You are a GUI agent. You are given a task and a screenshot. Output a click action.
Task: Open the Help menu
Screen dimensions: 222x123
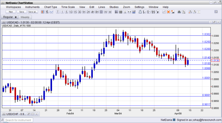click(x=166, y=7)
